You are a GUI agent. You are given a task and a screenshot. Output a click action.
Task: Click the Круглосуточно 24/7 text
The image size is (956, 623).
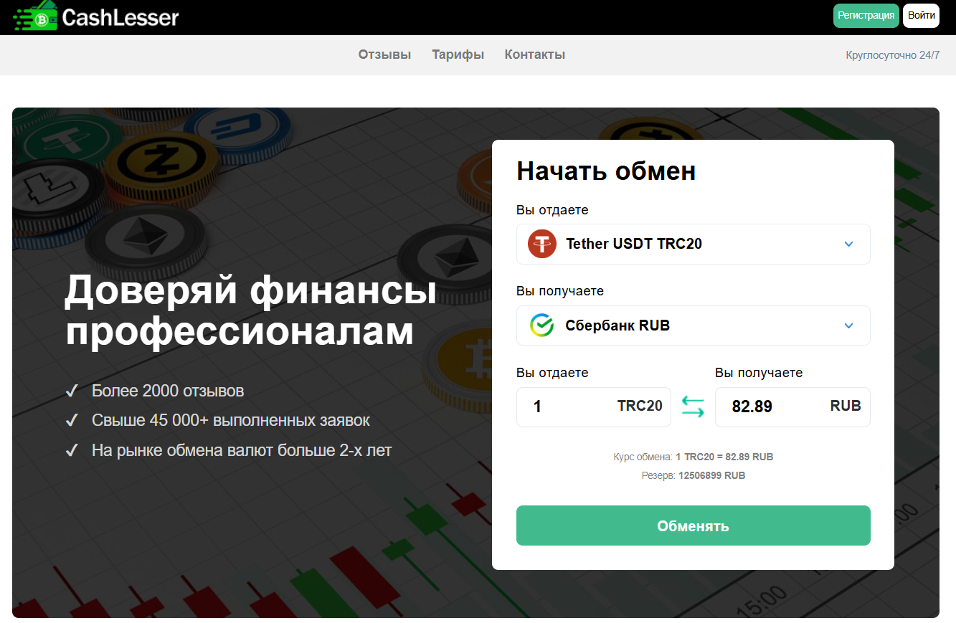(x=893, y=55)
